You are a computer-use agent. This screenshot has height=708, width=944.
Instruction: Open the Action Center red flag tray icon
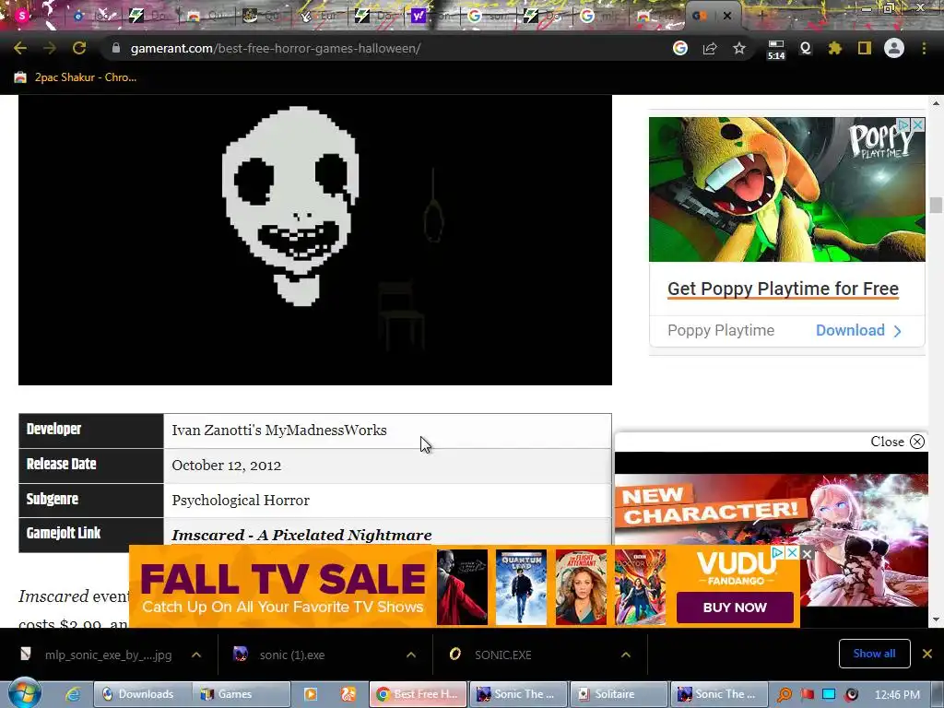click(x=808, y=695)
